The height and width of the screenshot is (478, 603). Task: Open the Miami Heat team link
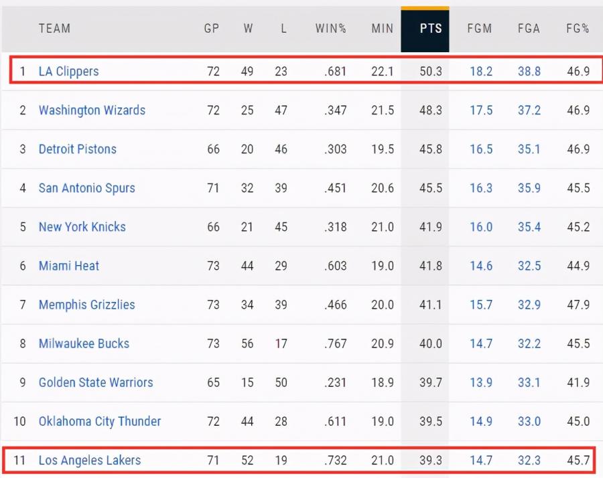coord(69,266)
